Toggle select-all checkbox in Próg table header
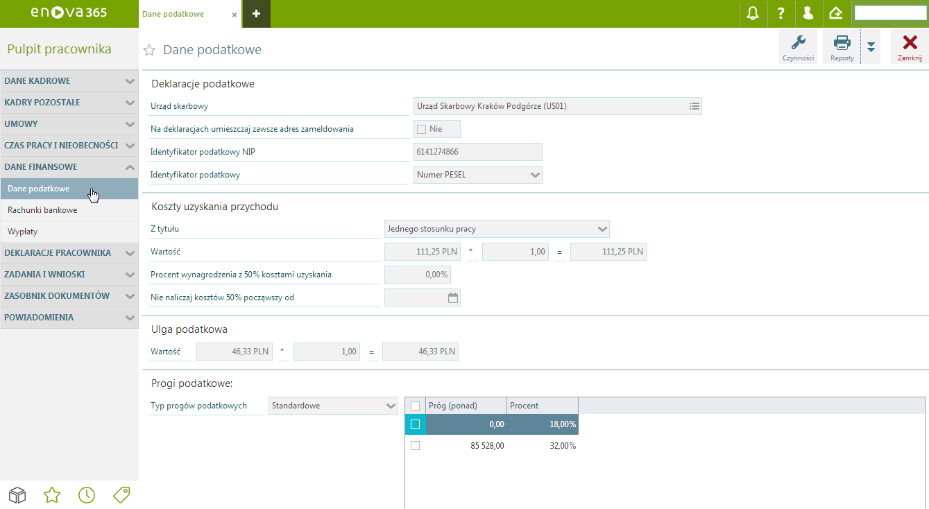The width and height of the screenshot is (929, 509). [415, 406]
